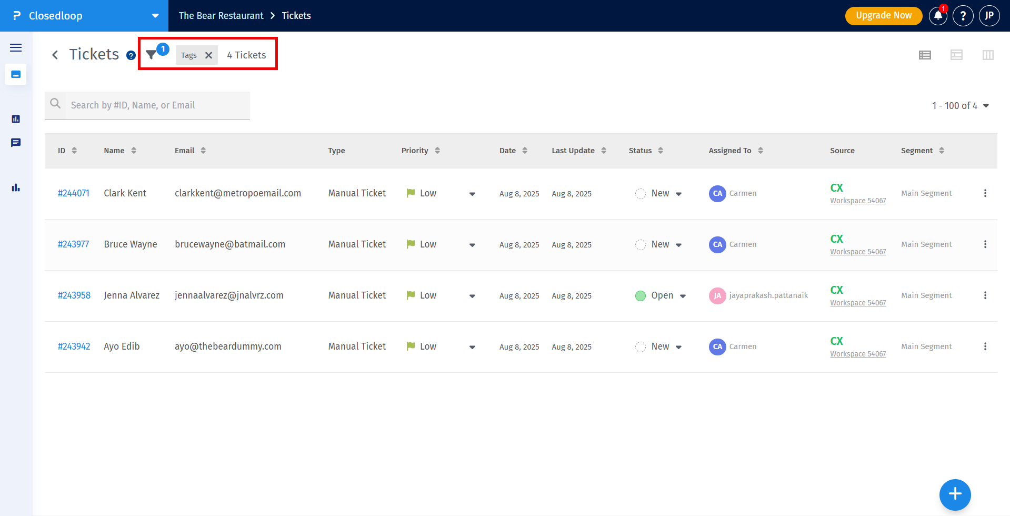Open the more options menu for Clark Kent
Screen dimensions: 1010x516
[x=985, y=193]
